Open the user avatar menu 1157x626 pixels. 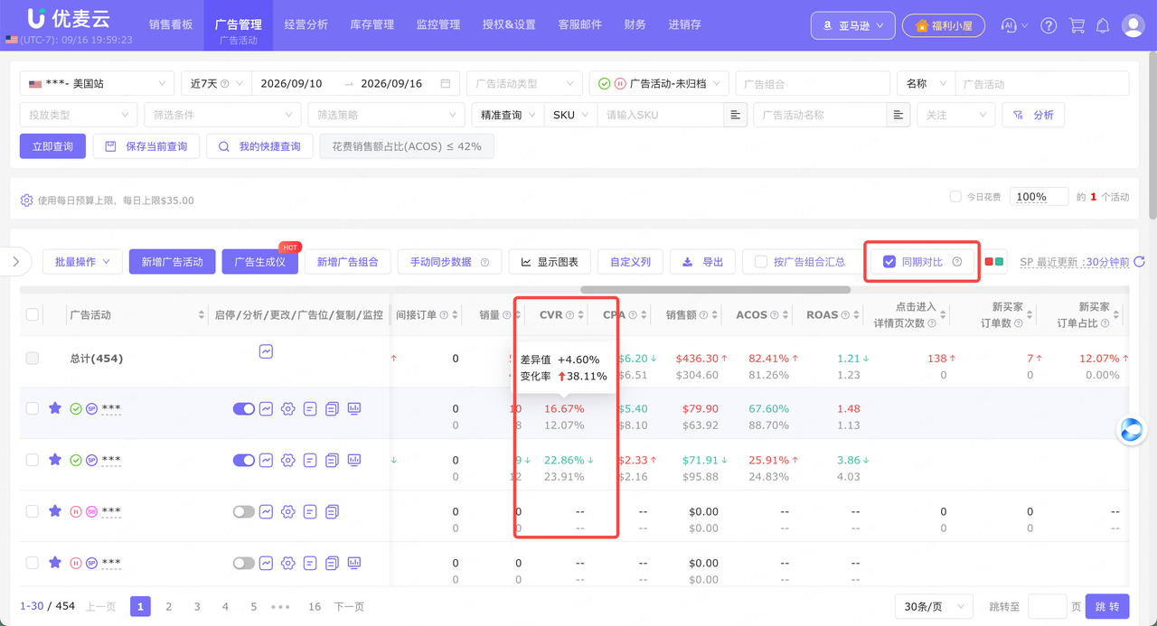1133,25
